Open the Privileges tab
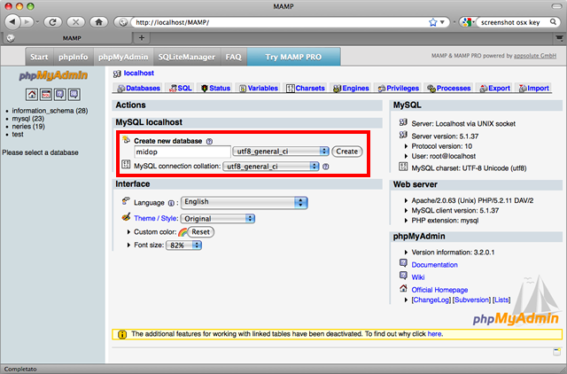Image resolution: width=567 pixels, height=374 pixels. [398, 89]
